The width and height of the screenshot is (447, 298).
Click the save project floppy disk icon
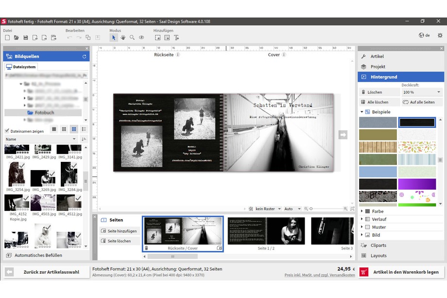[25, 37]
